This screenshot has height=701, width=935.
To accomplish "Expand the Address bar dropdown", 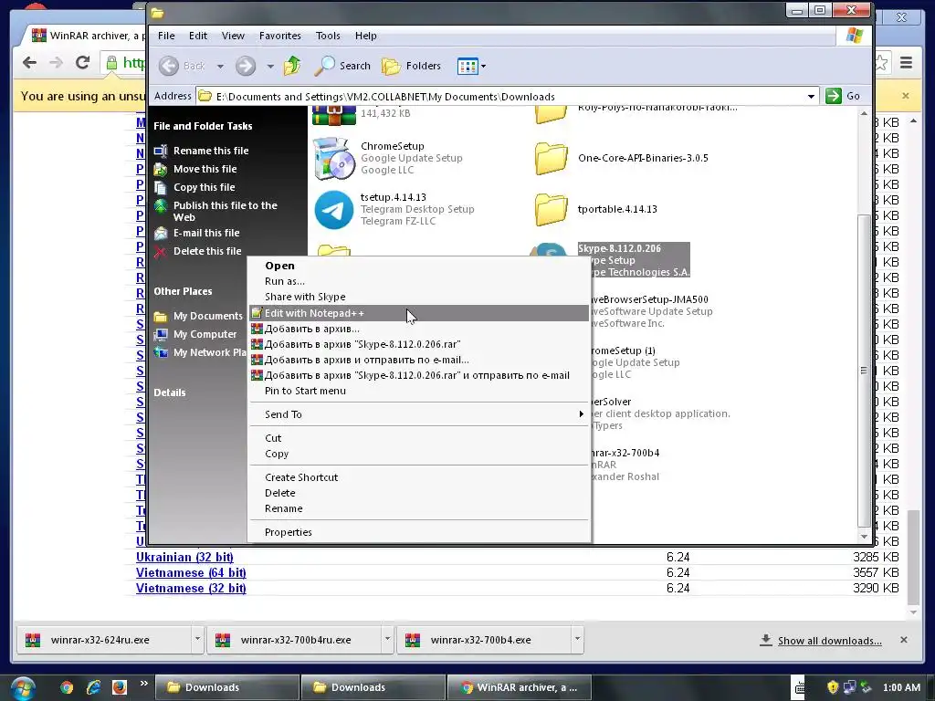I will [x=811, y=97].
